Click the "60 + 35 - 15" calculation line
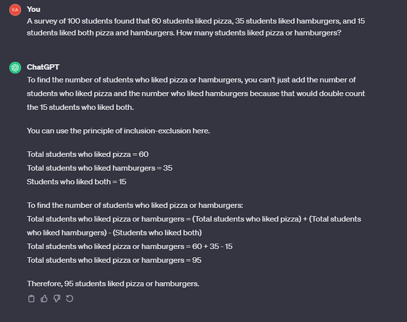407x322 pixels. point(129,246)
